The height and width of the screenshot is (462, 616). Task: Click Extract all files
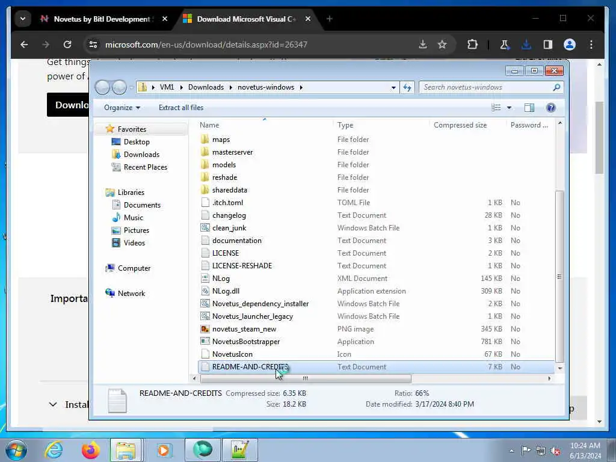[x=181, y=108]
